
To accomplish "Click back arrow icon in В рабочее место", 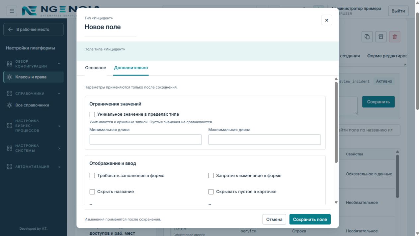I will coord(11,29).
